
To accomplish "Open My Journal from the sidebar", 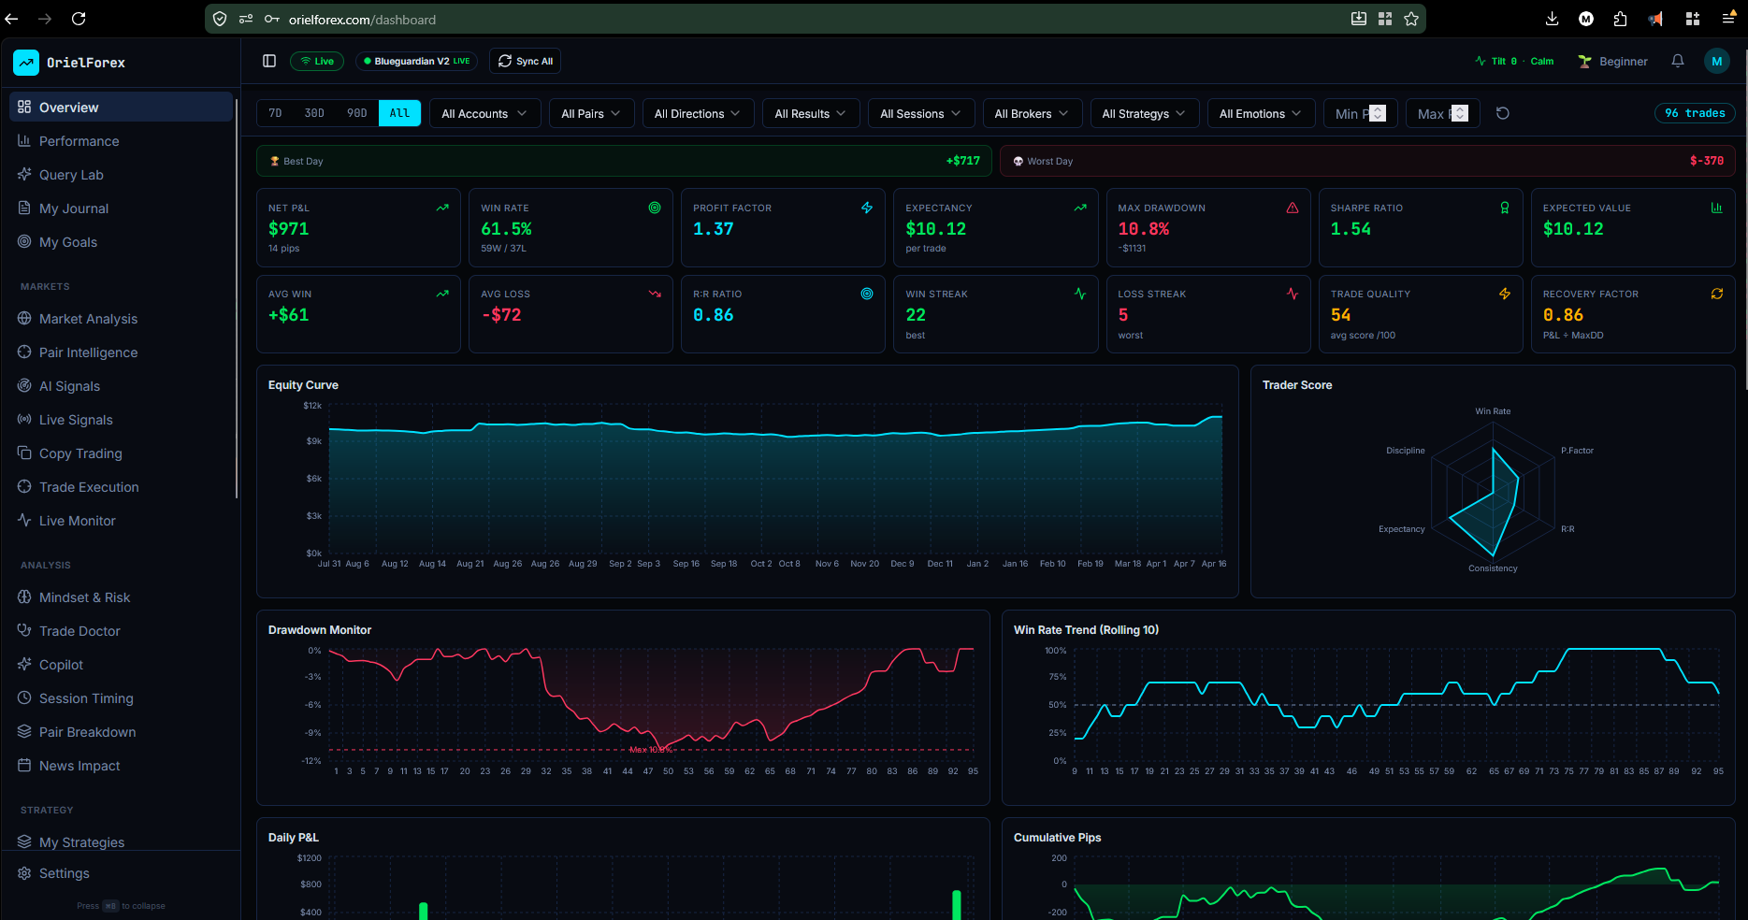I will click(73, 208).
